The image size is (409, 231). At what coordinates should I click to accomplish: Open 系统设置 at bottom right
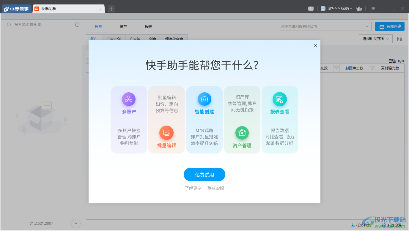392,225
